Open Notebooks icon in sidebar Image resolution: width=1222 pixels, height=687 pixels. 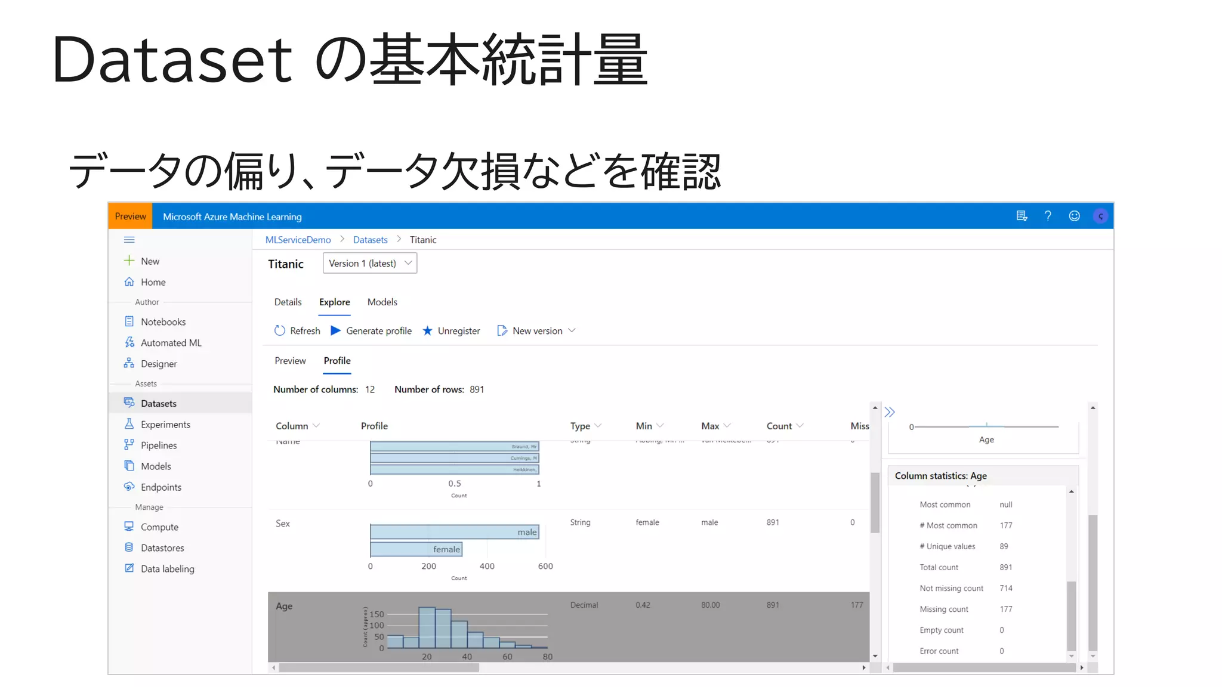pyautogui.click(x=129, y=321)
